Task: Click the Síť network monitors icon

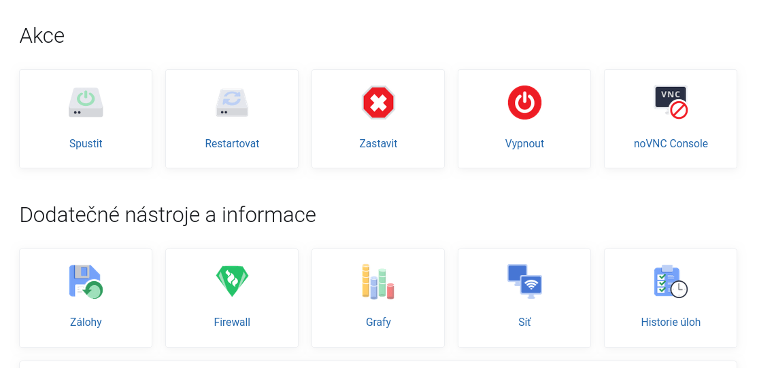Action: (524, 281)
